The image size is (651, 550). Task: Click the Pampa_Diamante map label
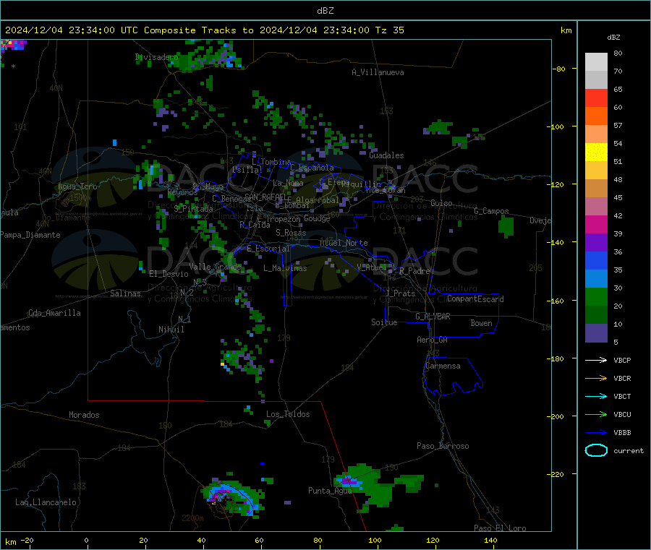tap(30, 235)
